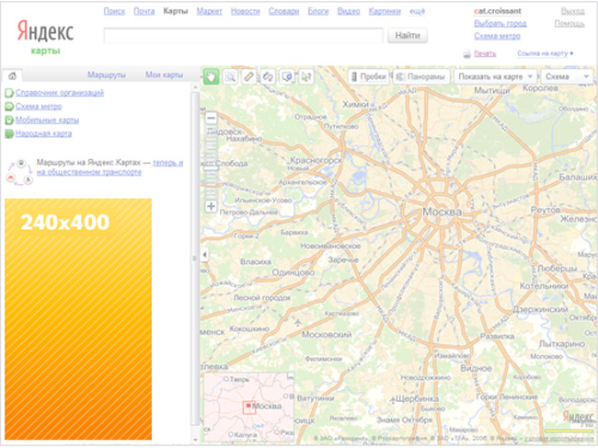Toggle the Панорамы panoramas layer
598x448 pixels.
[x=421, y=76]
